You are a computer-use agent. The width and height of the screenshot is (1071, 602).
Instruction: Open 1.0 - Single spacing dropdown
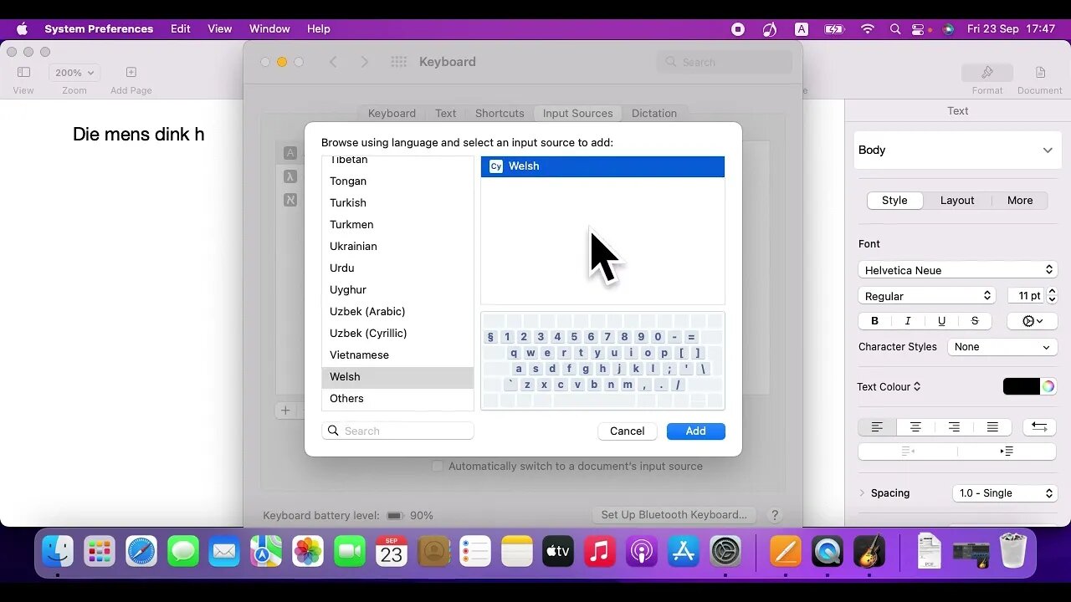1005,493
